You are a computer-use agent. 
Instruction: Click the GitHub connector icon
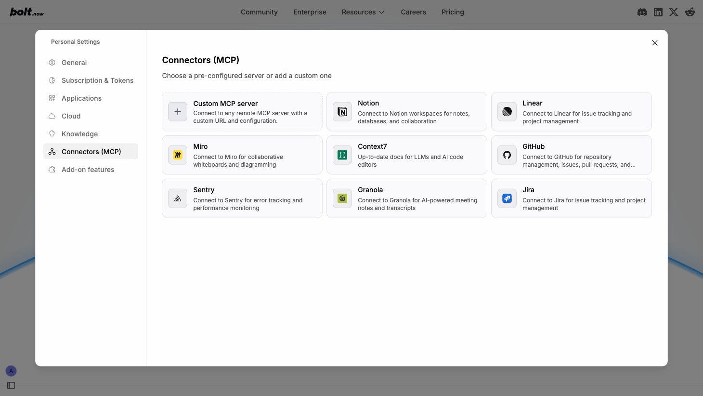[507, 155]
